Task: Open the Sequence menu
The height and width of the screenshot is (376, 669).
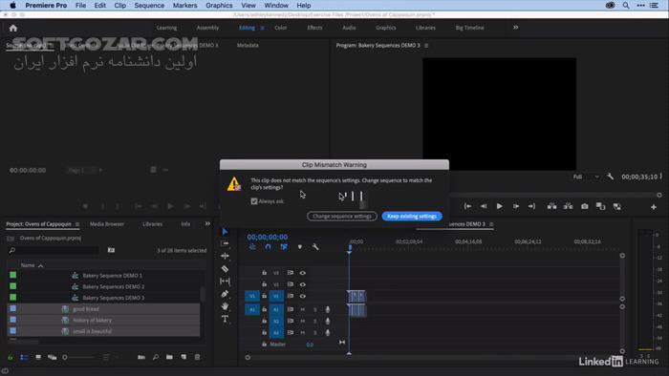Action: pyautogui.click(x=149, y=6)
